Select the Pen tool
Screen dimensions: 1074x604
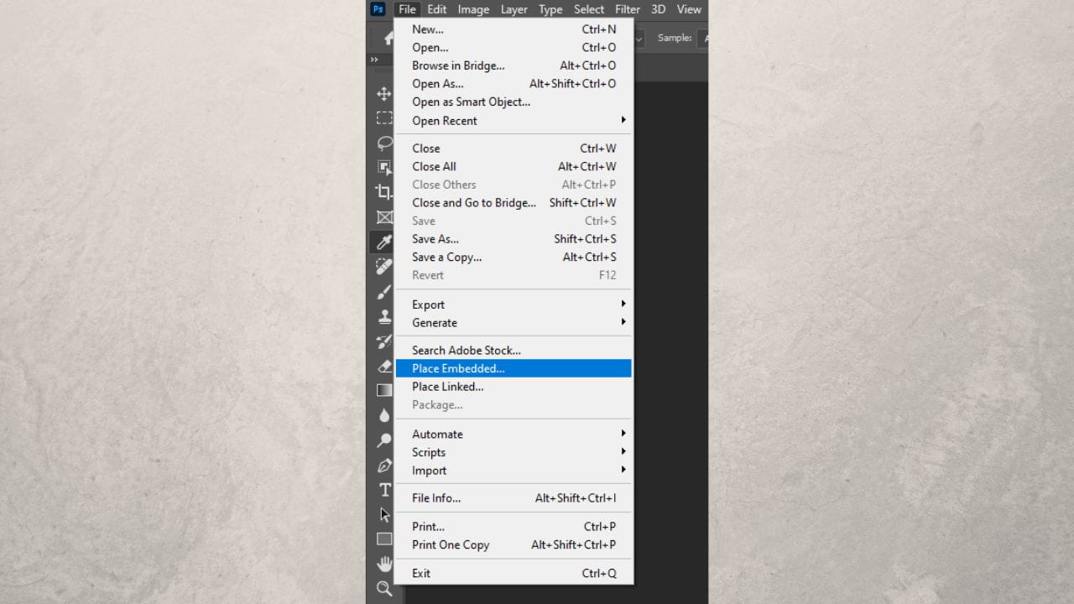coord(384,465)
